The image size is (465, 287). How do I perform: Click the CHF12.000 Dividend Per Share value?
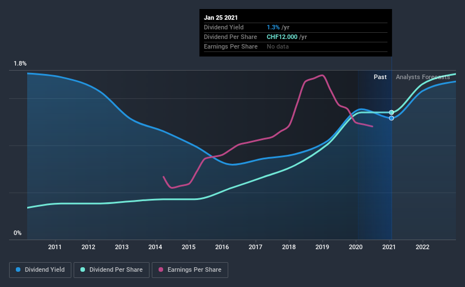[x=282, y=37]
